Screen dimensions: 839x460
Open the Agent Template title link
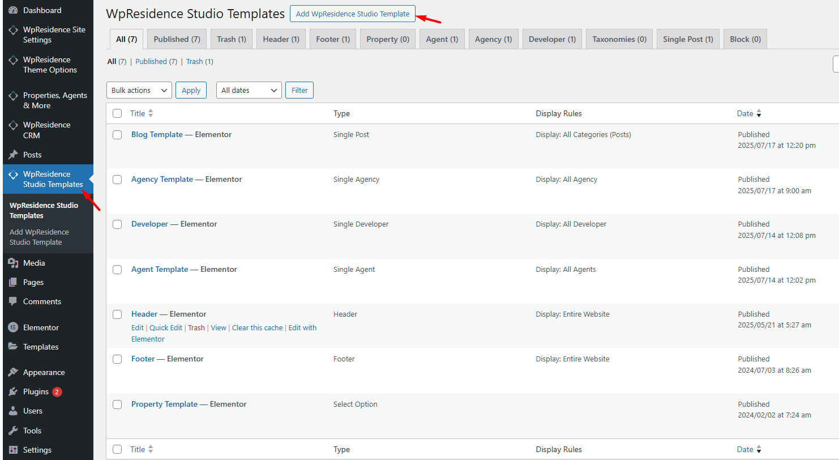pyautogui.click(x=160, y=269)
